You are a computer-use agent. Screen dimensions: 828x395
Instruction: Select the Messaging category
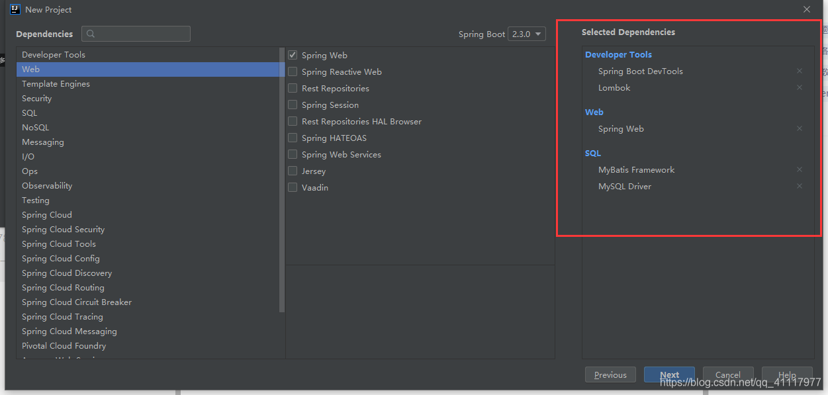point(148,142)
